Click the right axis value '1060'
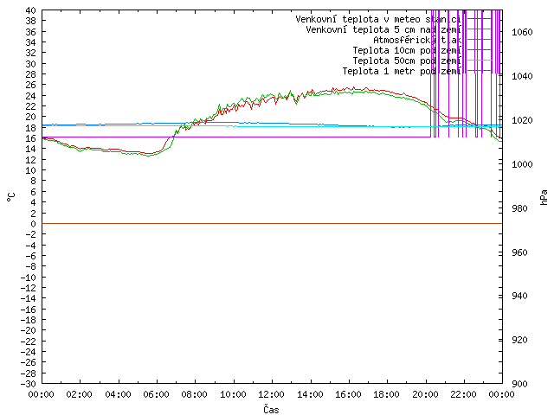This screenshot has width=554, height=415. (x=522, y=33)
